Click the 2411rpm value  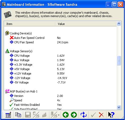[x=62, y=42]
